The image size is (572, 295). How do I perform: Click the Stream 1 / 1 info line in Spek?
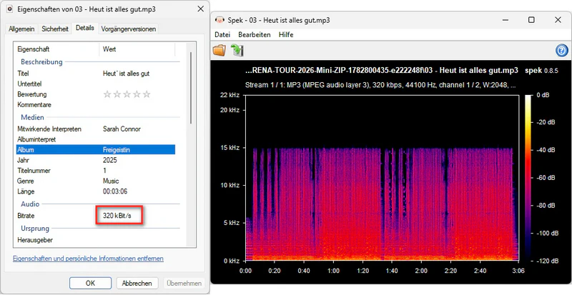(381, 85)
